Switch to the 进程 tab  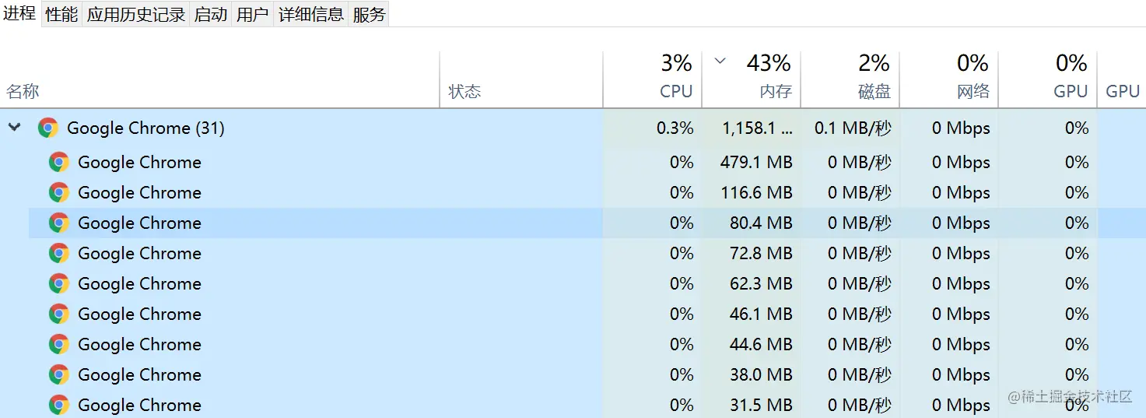19,13
